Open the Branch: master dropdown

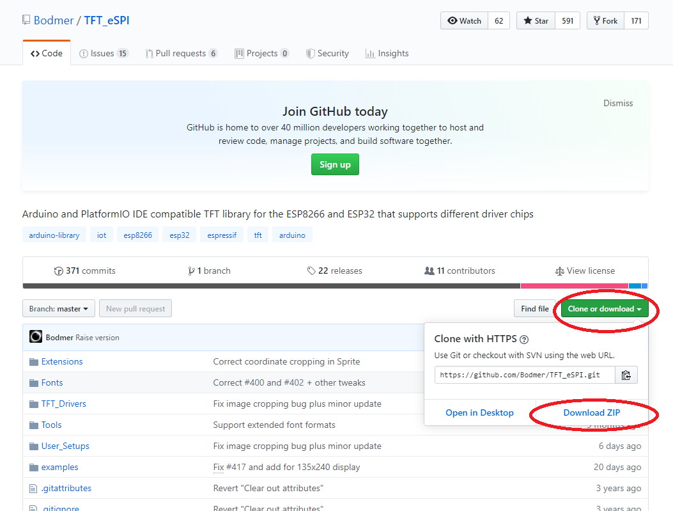click(x=59, y=309)
